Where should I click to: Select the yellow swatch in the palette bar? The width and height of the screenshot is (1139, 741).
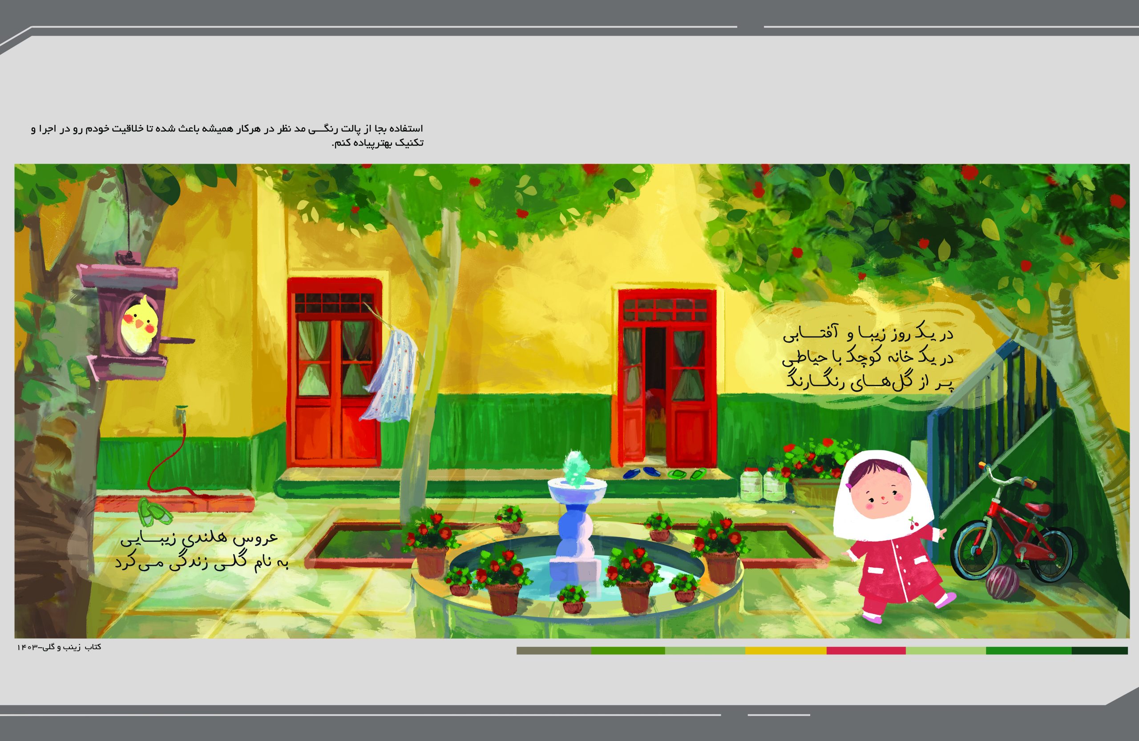click(x=786, y=651)
